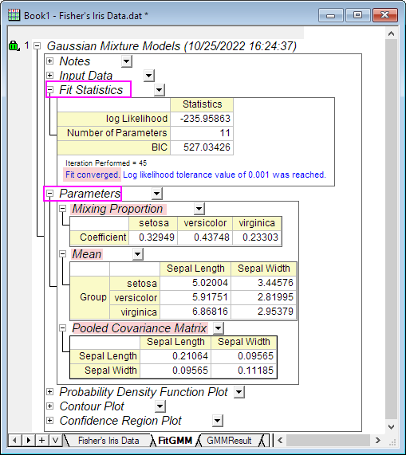Collapse the Gaussian Mixture Models root node
The width and height of the screenshot is (406, 455).
pyautogui.click(x=37, y=46)
